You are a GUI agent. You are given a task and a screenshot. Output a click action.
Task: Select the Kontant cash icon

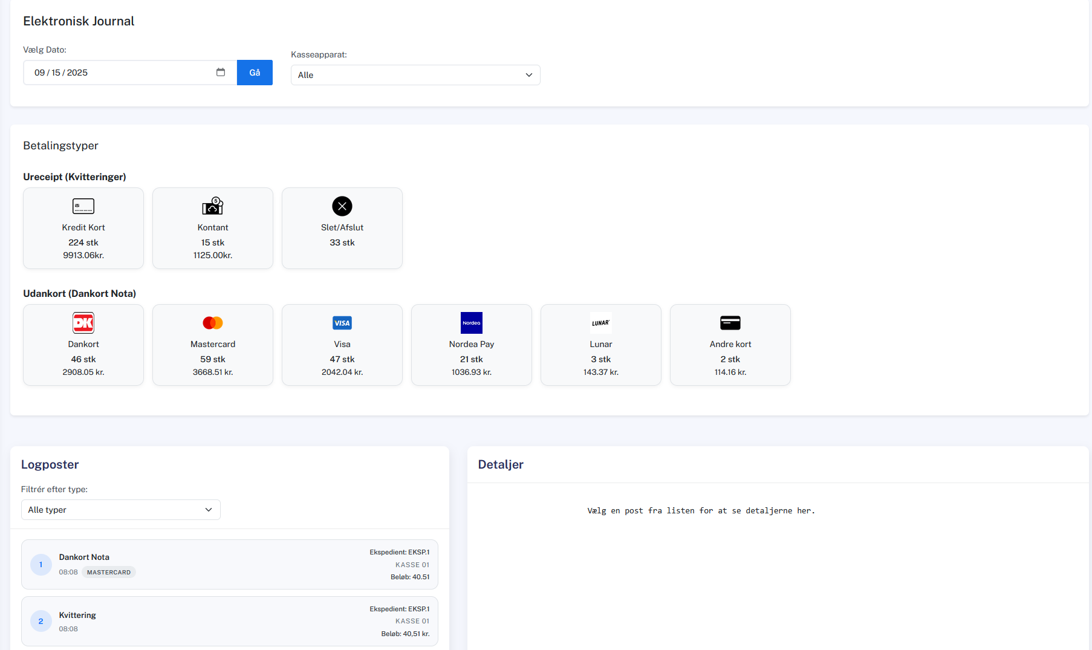[213, 206]
